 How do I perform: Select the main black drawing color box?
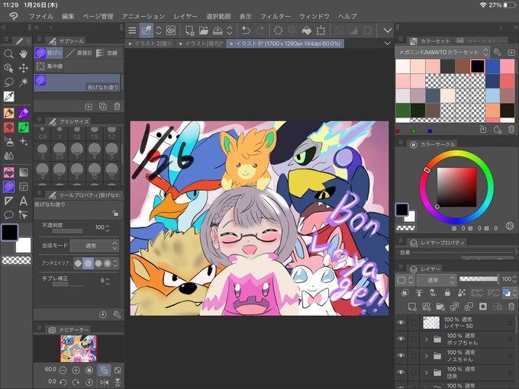coord(9,232)
